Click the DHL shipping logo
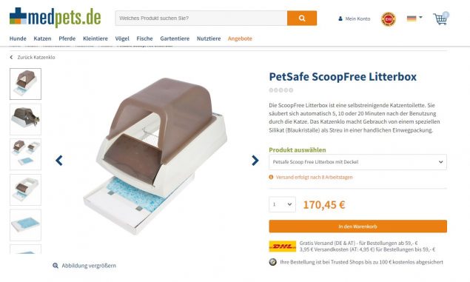 pyautogui.click(x=282, y=246)
